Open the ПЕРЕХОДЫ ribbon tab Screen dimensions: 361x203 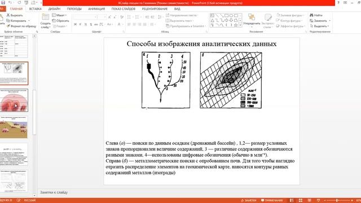point(74,9)
